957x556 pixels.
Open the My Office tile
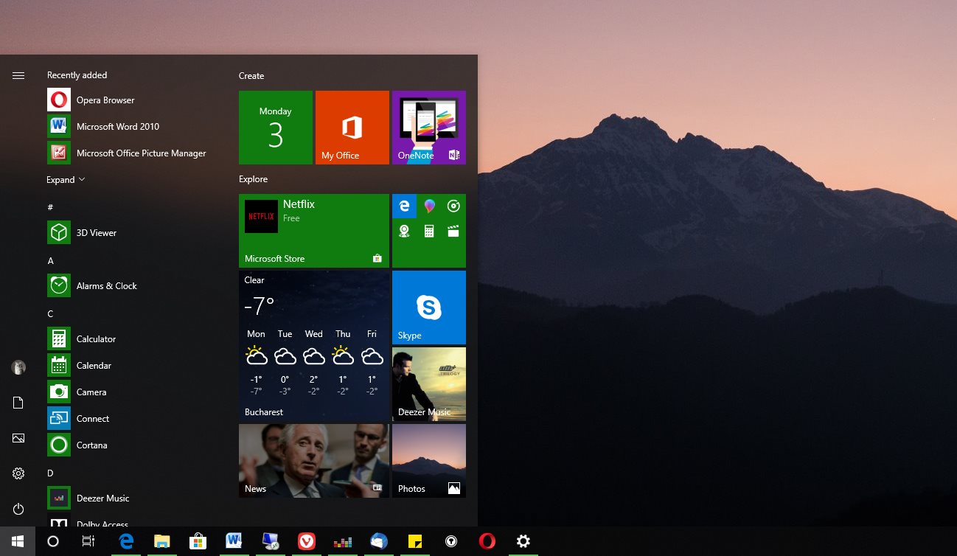pyautogui.click(x=352, y=128)
